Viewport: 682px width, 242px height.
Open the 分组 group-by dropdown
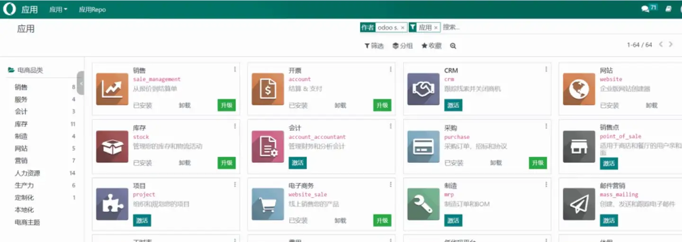(x=403, y=46)
